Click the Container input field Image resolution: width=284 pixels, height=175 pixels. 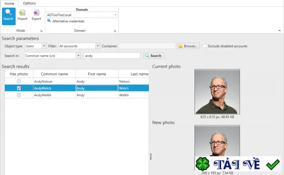click(x=147, y=46)
